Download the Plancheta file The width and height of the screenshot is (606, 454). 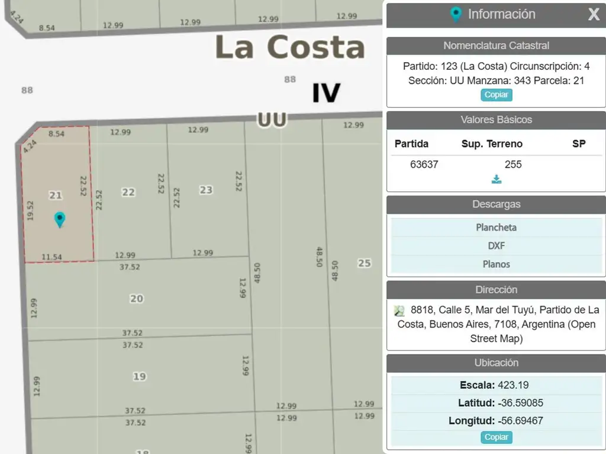[x=496, y=227]
